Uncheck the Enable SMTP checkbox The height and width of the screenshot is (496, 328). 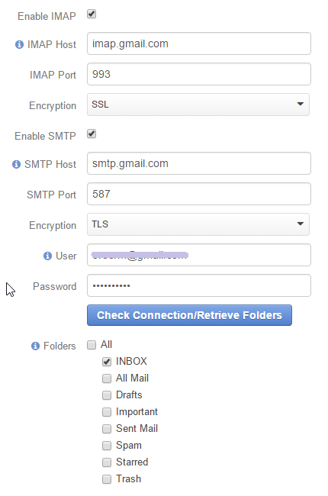(92, 134)
